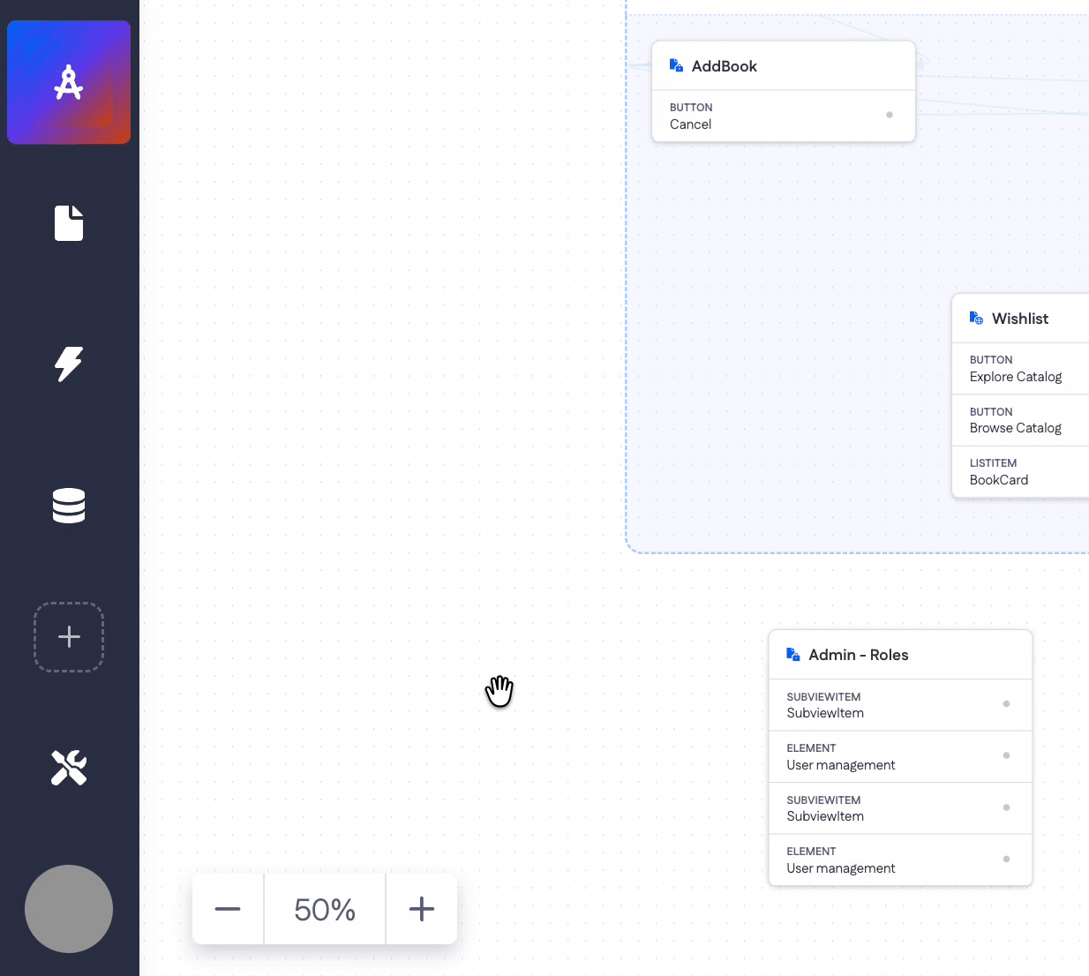The width and height of the screenshot is (1089, 976).
Task: Click the Admin - Roles page icon
Action: 793,654
